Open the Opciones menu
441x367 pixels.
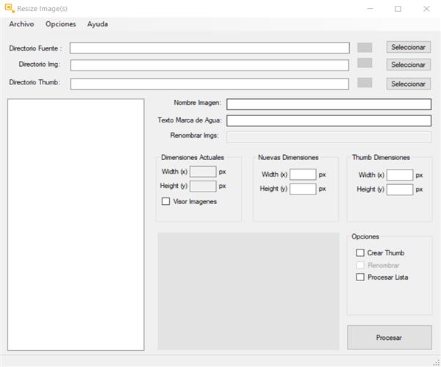[60, 24]
